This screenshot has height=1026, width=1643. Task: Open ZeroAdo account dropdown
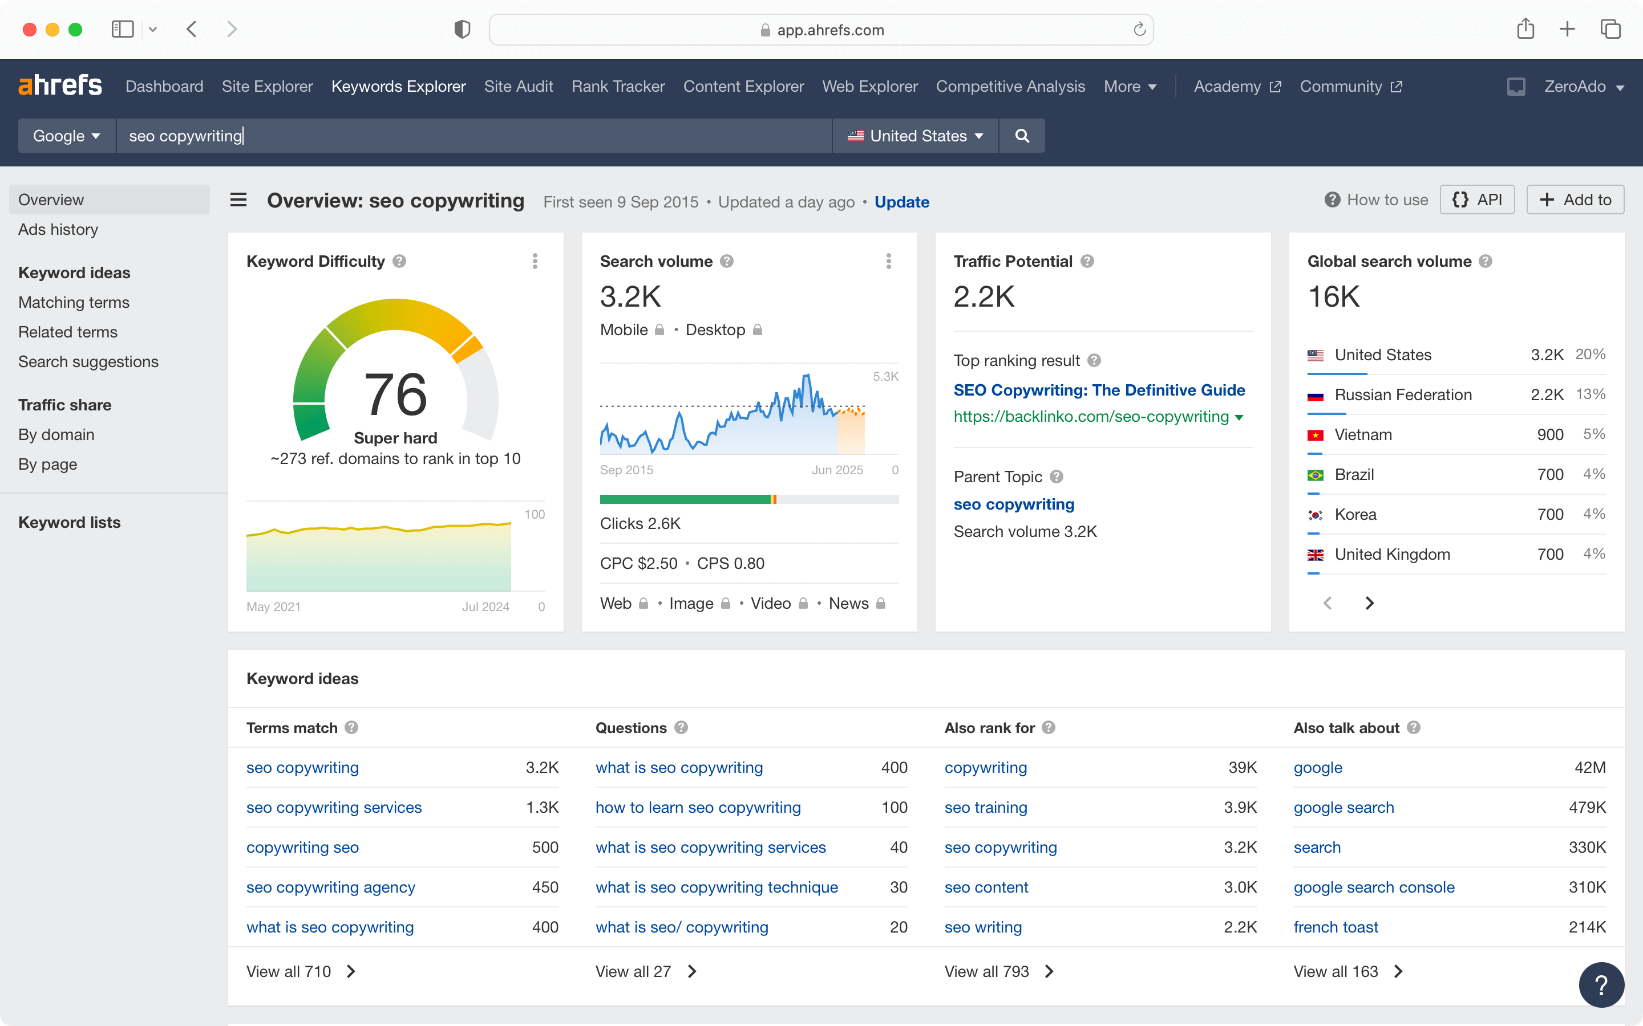click(x=1584, y=87)
